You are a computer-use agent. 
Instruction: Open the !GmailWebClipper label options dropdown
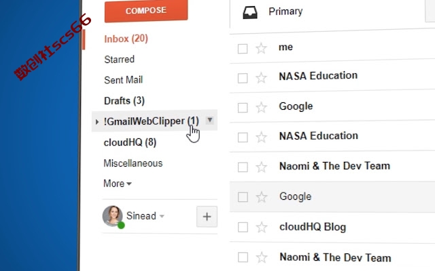pyautogui.click(x=210, y=120)
